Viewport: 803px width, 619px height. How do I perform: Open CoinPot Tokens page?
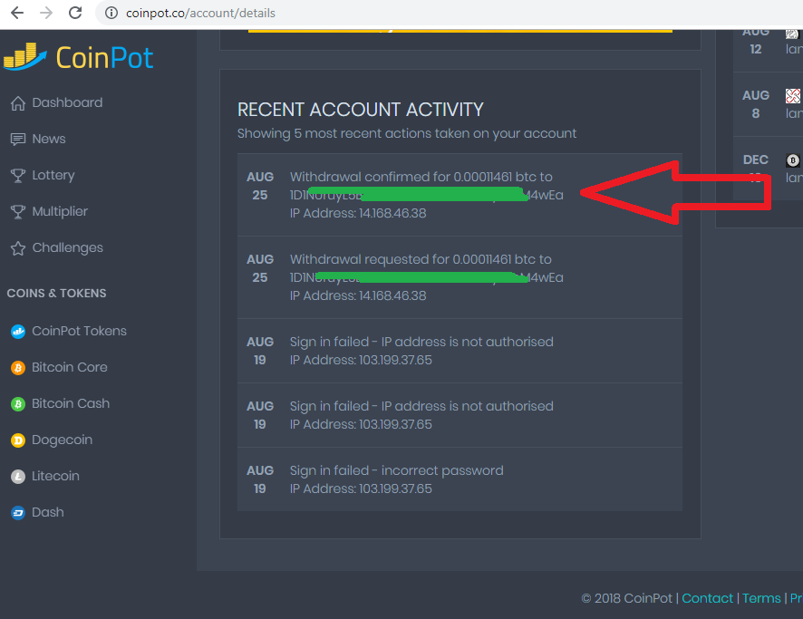click(x=79, y=331)
